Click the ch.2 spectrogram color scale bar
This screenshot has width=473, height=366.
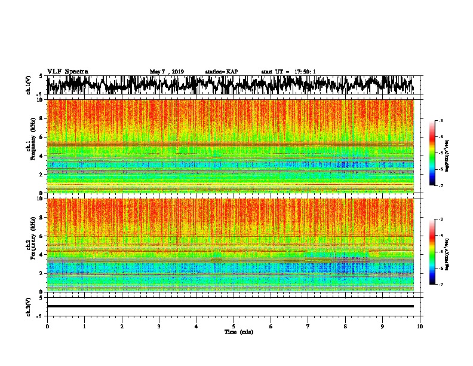click(432, 252)
